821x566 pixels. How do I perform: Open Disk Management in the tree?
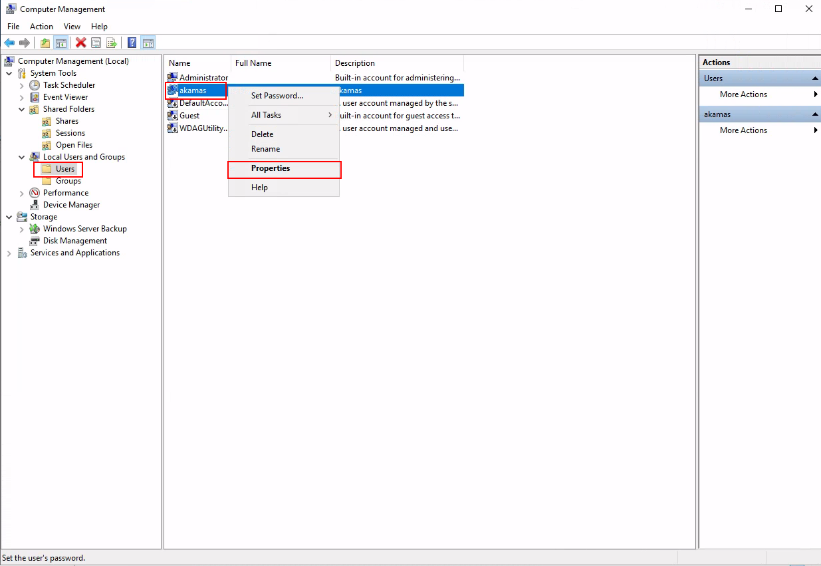[x=74, y=241]
